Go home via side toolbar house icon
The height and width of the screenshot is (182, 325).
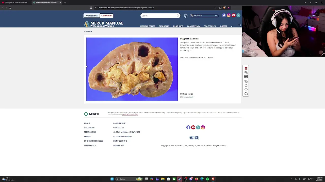(246, 85)
